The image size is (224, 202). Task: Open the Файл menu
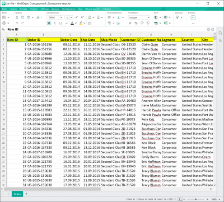[4, 9]
